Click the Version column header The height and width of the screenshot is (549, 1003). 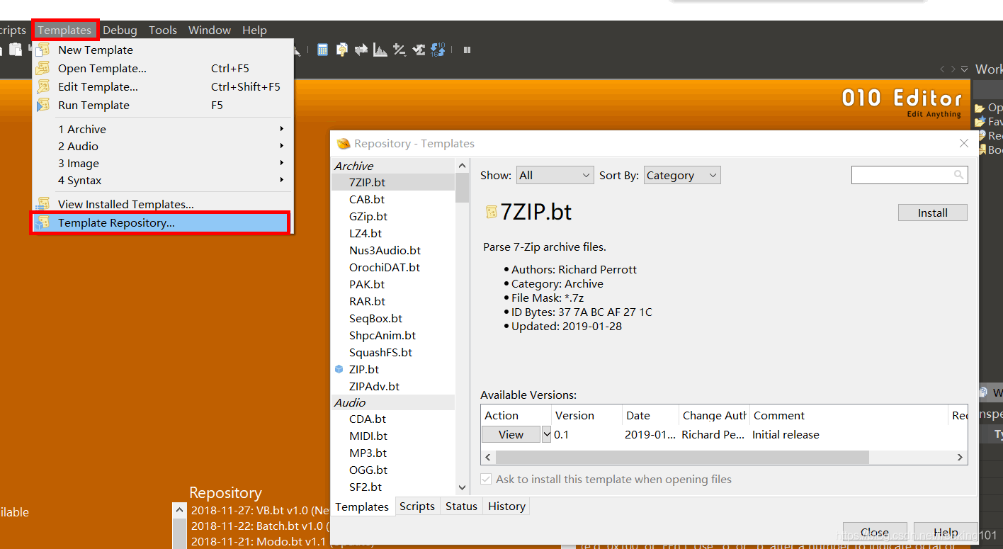coord(586,415)
